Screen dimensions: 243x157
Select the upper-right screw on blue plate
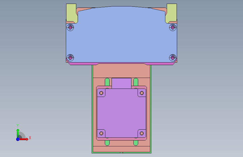click(173, 27)
